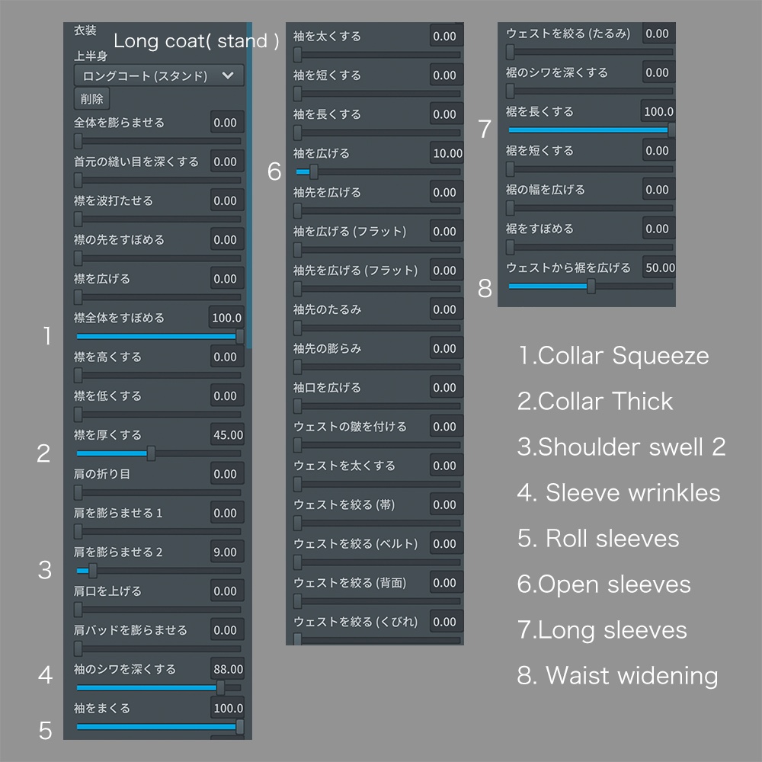Click the 袖口を広げる slider handle
762x762 pixels.
pos(297,406)
